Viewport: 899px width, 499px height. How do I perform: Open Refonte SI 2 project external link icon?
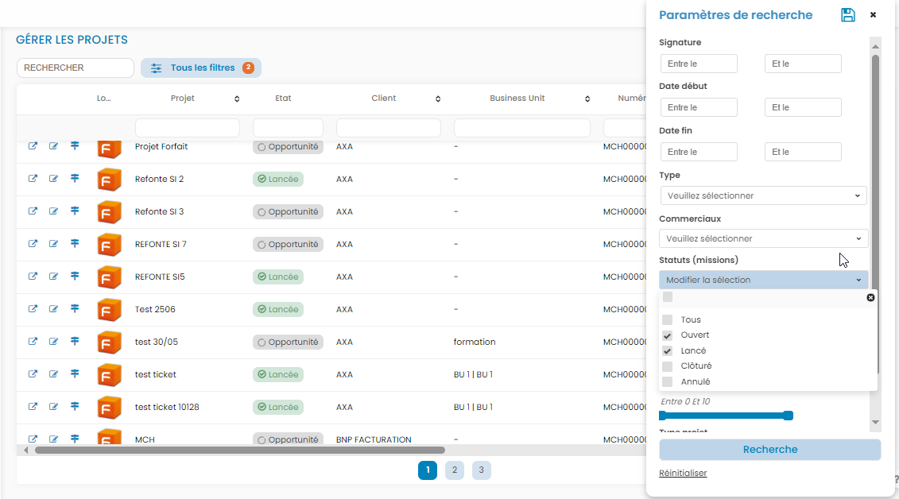(x=33, y=179)
